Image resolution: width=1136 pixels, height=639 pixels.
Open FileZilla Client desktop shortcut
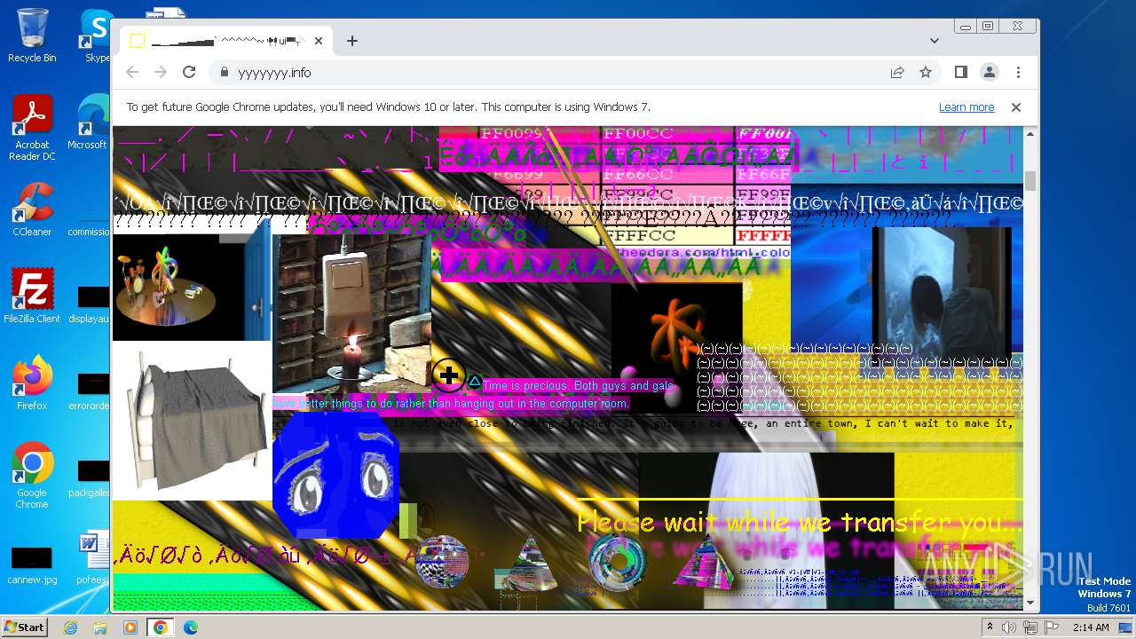coord(32,296)
